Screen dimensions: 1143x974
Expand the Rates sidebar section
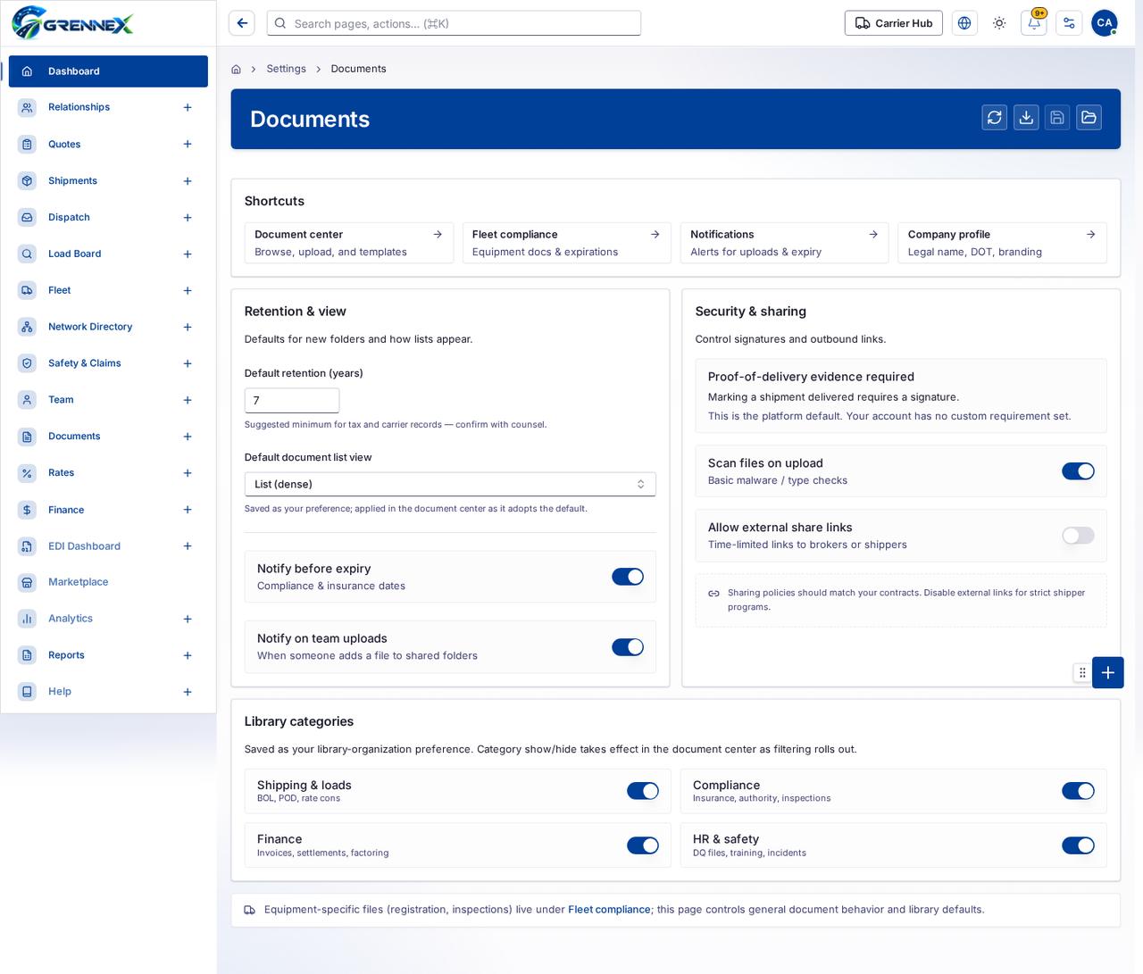click(x=188, y=473)
